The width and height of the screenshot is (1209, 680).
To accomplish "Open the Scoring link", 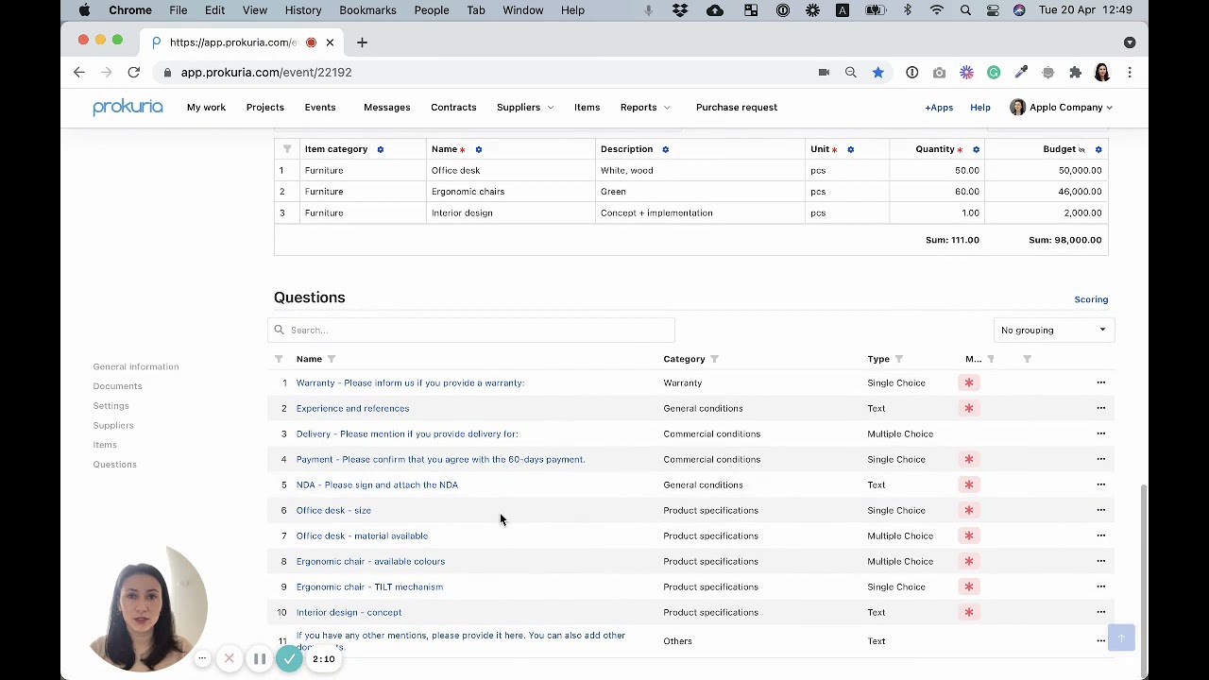I will [1091, 299].
